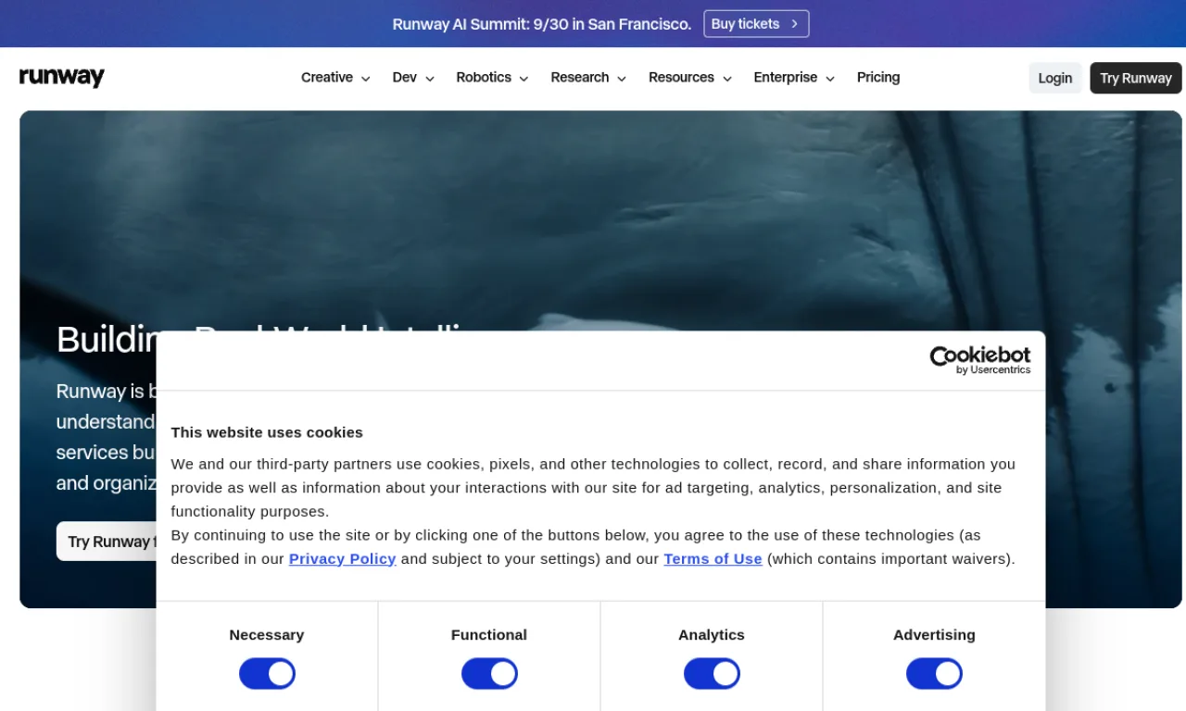Go to the Pricing page
1186x711 pixels.
coord(878,78)
